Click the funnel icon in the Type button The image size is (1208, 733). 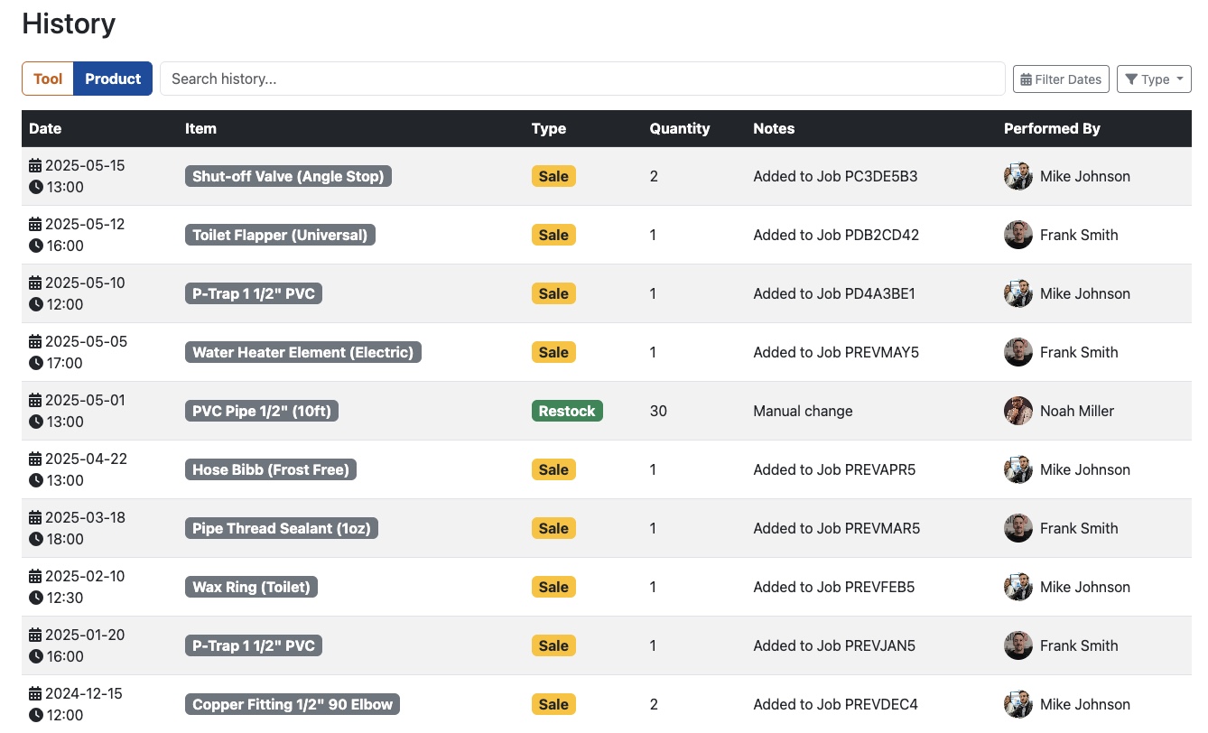click(x=1133, y=79)
